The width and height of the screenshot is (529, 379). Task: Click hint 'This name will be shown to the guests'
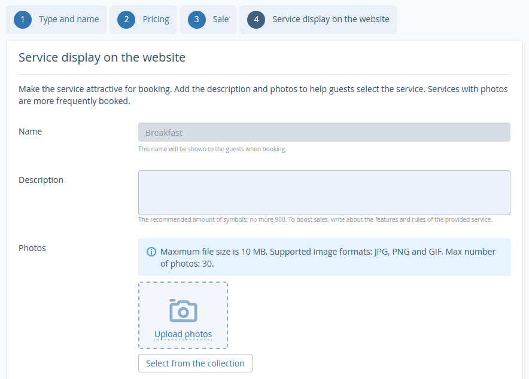tap(212, 149)
